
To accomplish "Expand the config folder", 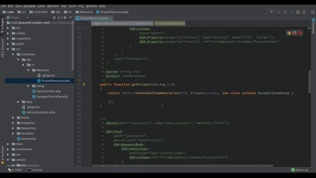I will [8, 33].
